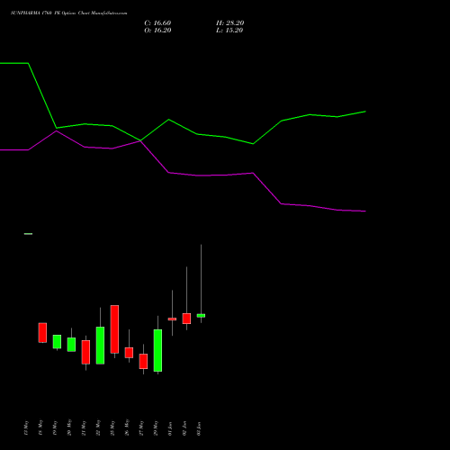Click the 22 May date label

point(98,427)
